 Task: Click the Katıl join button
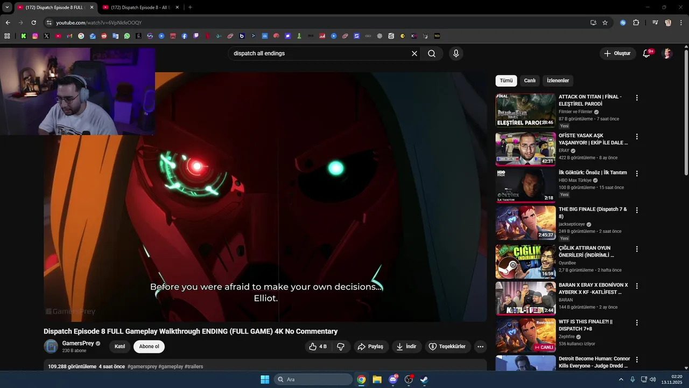coord(119,347)
